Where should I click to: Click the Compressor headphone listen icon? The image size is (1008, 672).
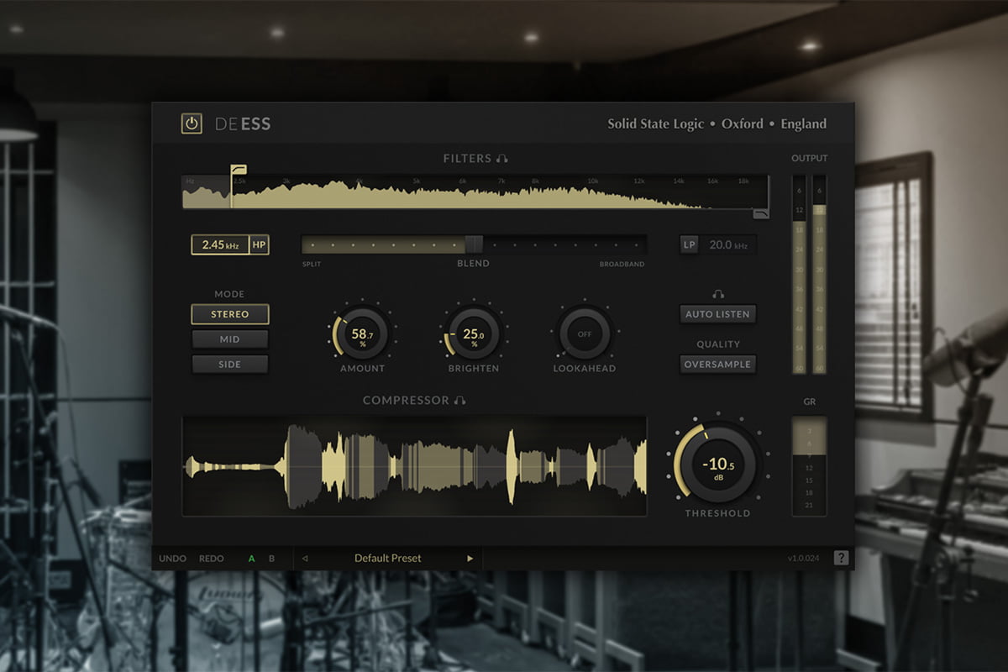click(x=459, y=401)
